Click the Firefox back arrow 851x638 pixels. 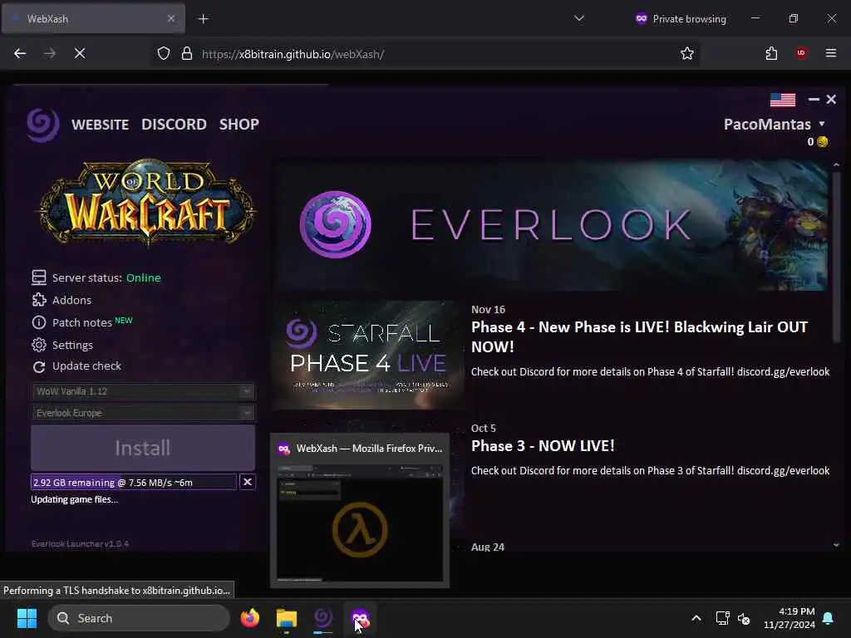[20, 53]
